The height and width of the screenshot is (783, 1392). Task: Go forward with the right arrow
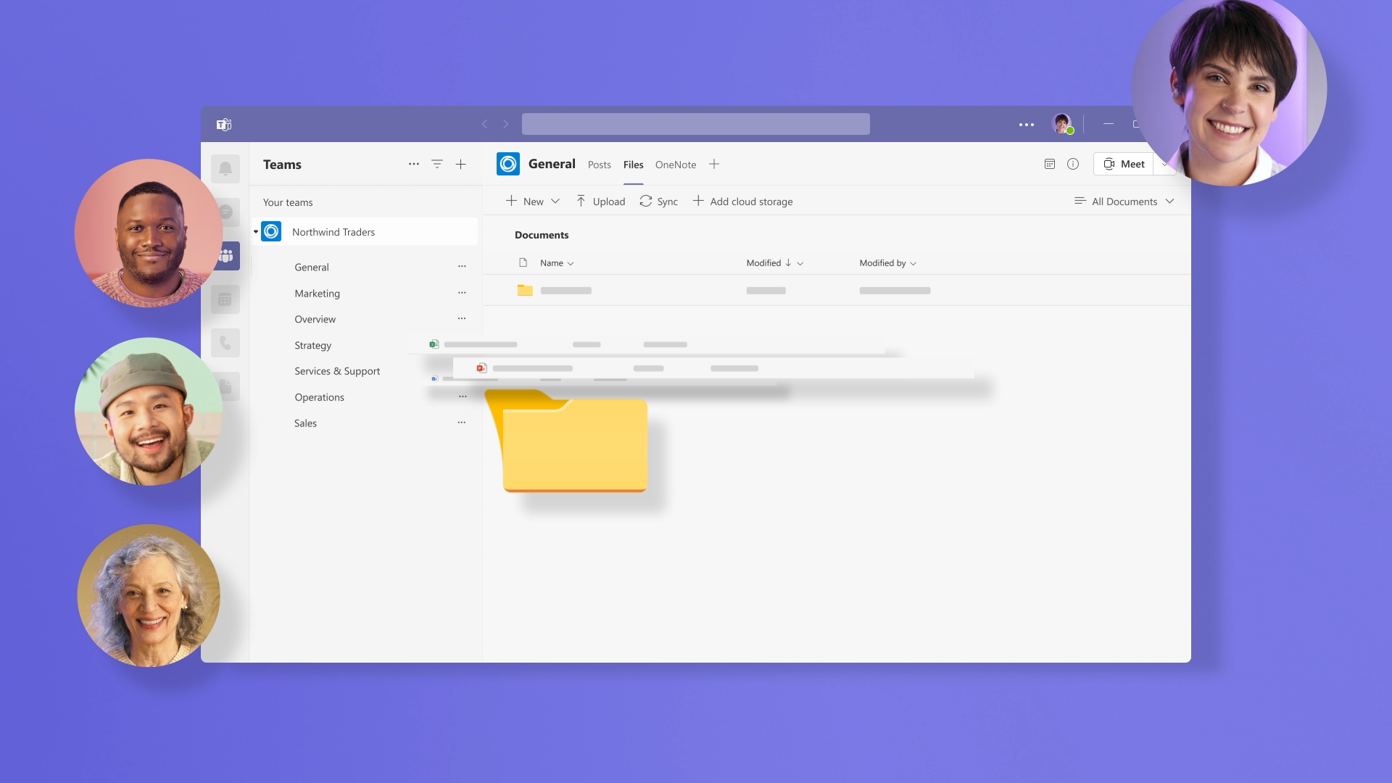point(506,124)
